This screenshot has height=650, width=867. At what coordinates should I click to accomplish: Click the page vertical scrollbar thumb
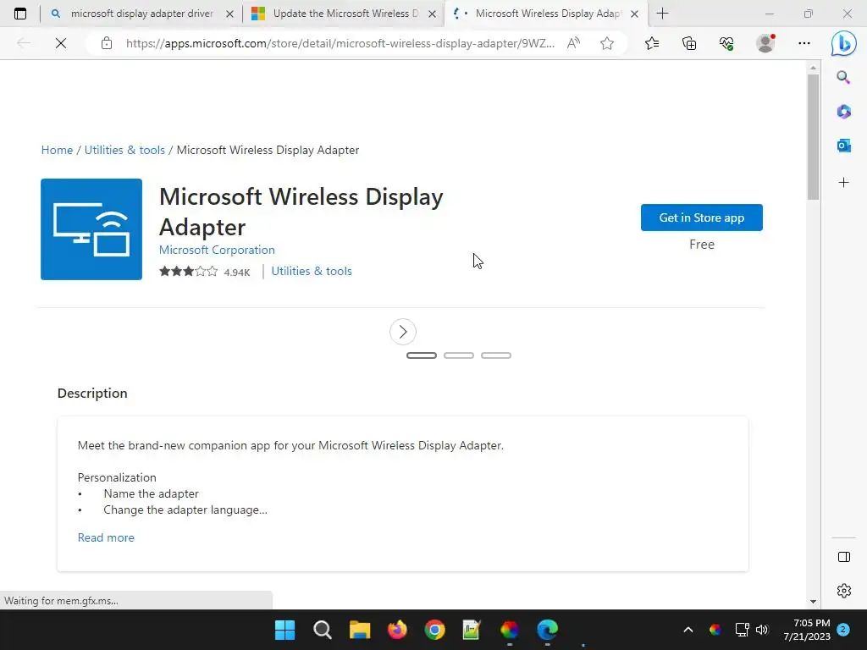tap(813, 137)
